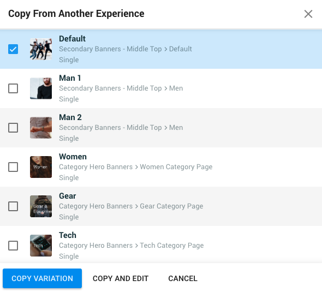This screenshot has height=292, width=322.
Task: Enable the Gear variation checkbox
Action: [x=13, y=206]
